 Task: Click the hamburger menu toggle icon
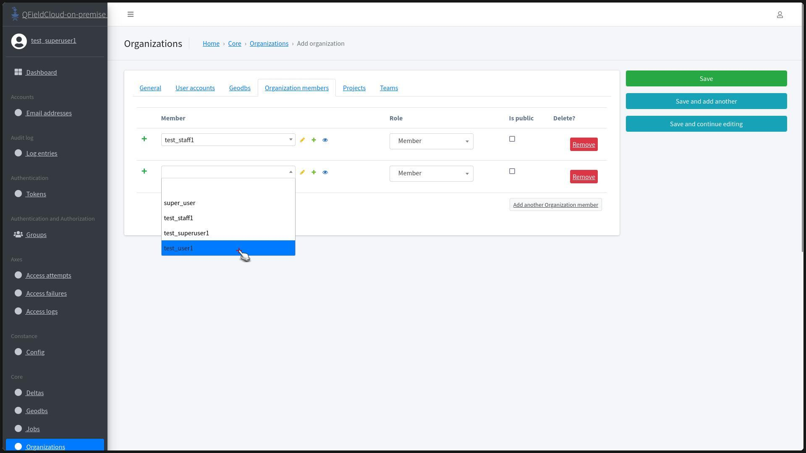coord(131,14)
